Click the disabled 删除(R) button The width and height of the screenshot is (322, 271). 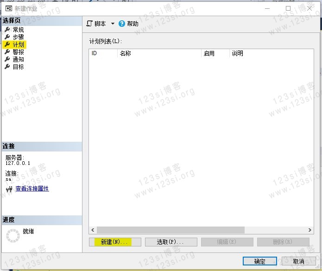[x=283, y=242]
